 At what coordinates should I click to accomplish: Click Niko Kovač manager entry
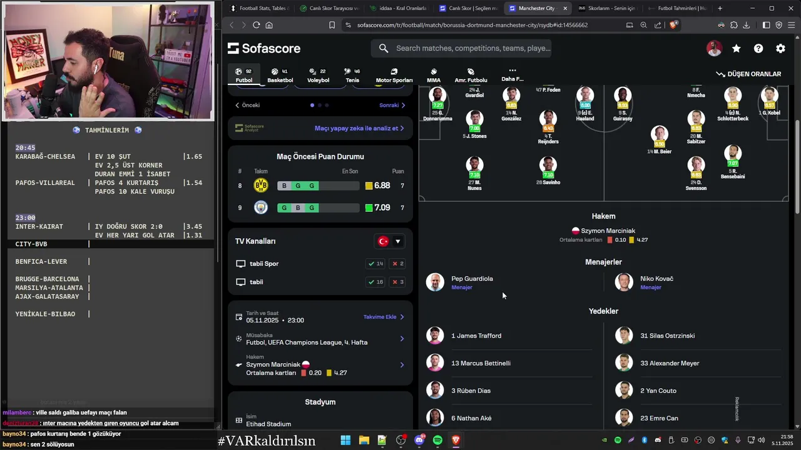[645, 282]
